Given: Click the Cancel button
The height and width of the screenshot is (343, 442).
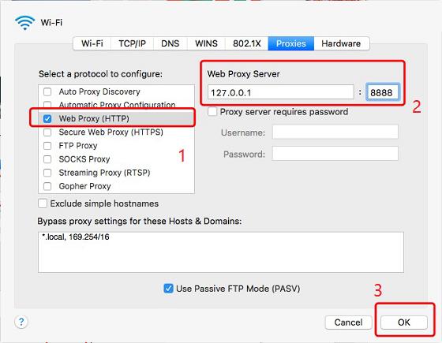Looking at the screenshot, I should point(348,322).
